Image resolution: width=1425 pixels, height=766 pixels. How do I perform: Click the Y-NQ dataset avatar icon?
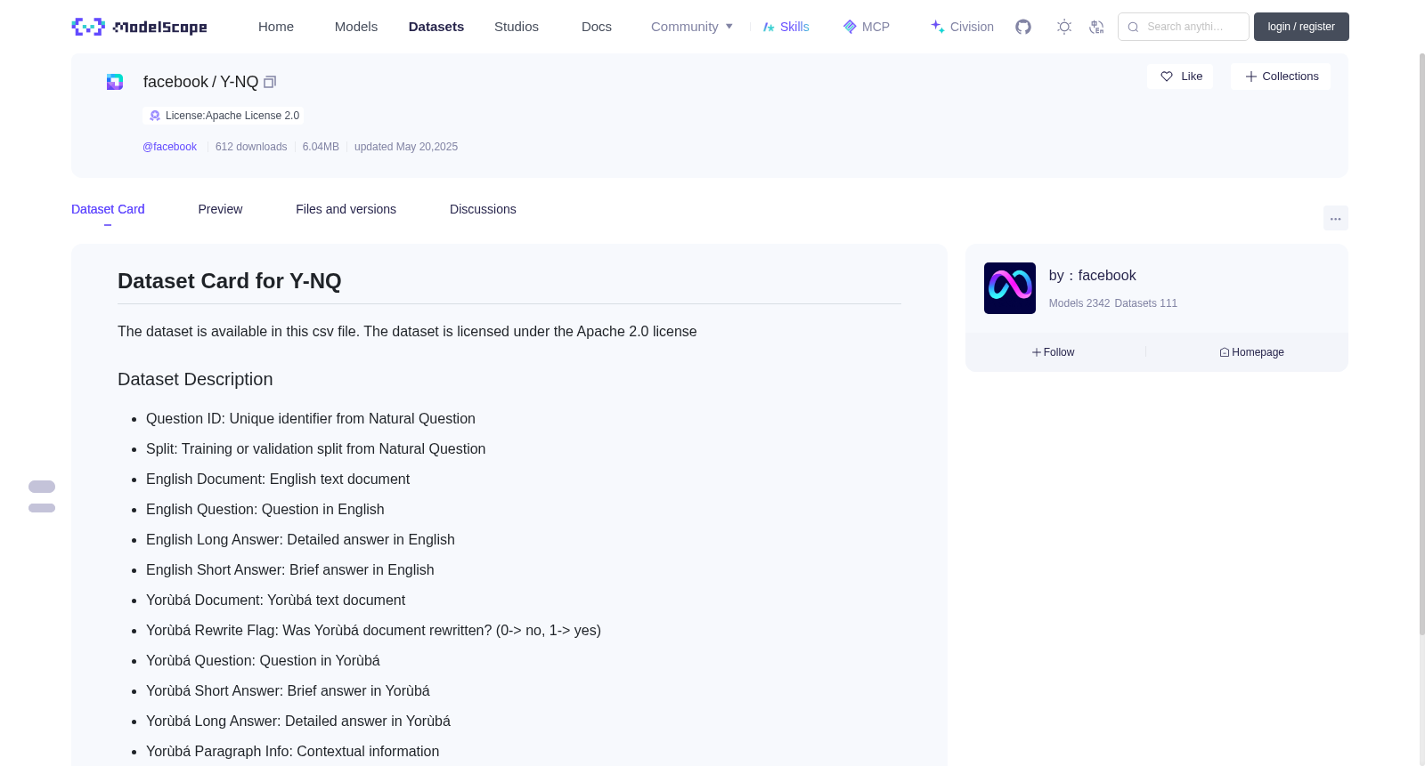115,82
